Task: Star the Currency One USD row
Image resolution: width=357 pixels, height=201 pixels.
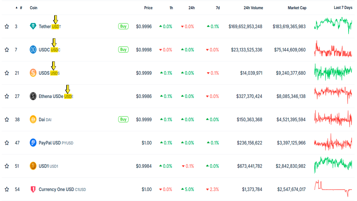Action: (x=7, y=189)
